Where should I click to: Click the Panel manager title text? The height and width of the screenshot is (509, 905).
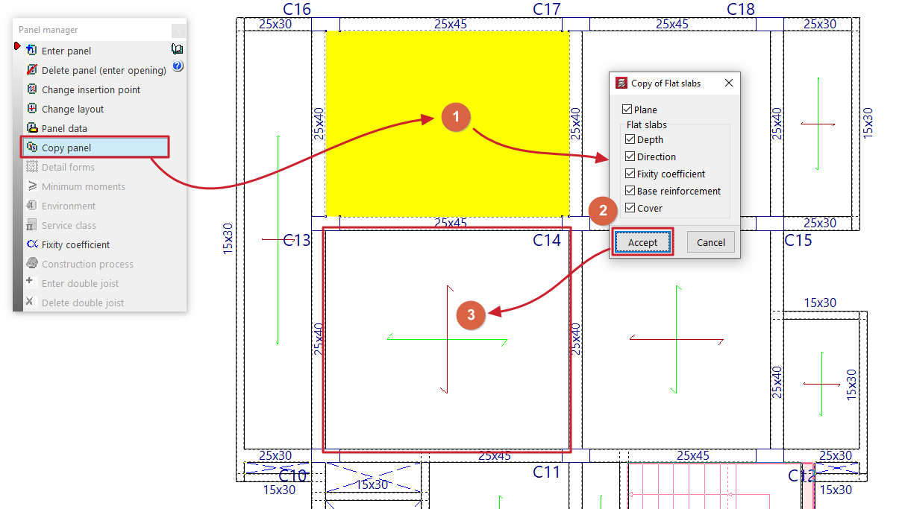click(48, 30)
